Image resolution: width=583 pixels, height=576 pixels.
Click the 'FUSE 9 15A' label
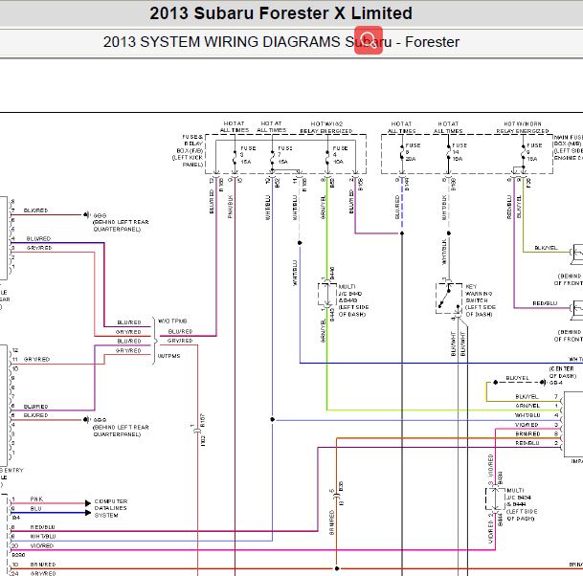pos(534,152)
